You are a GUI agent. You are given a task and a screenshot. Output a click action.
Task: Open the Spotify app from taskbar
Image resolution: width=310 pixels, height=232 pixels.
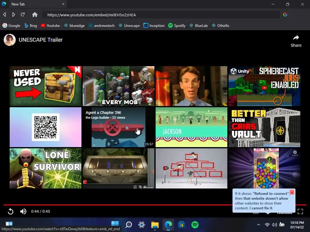pyautogui.click(x=195, y=224)
